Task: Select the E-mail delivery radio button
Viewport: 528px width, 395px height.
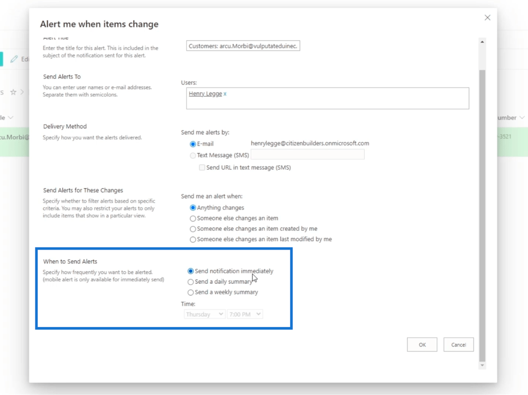Action: (192, 144)
